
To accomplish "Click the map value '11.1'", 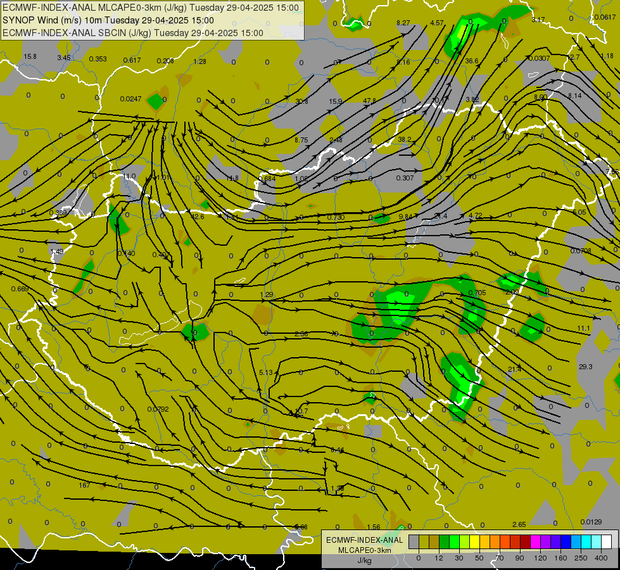I will 584,328.
